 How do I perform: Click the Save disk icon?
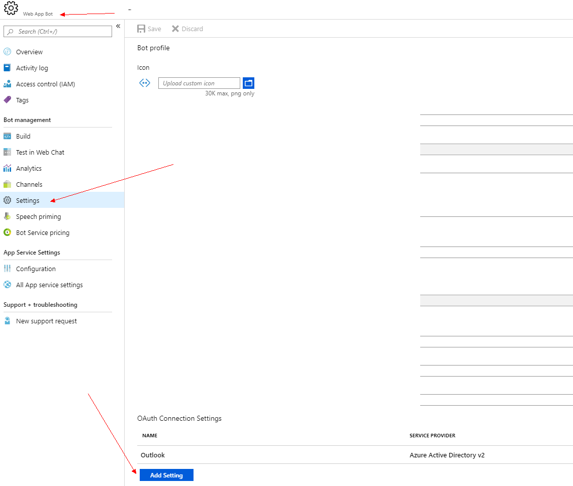point(141,29)
